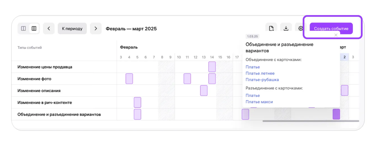Click the 'К периоду' button
This screenshot has width=376, height=146.
coord(72,29)
